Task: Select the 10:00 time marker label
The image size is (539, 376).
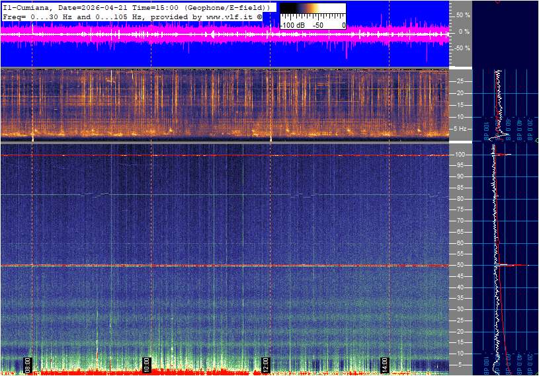Action: (147, 365)
